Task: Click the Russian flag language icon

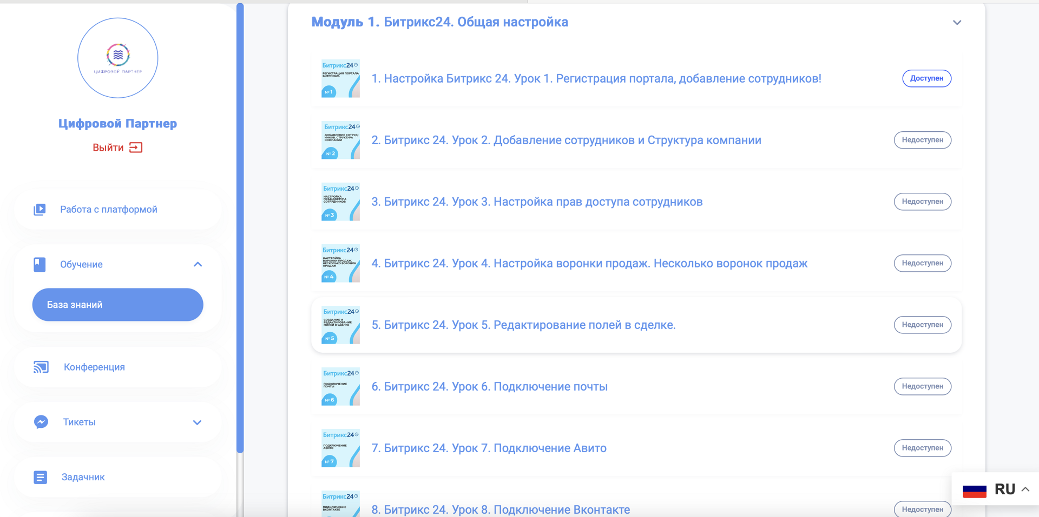Action: [974, 490]
